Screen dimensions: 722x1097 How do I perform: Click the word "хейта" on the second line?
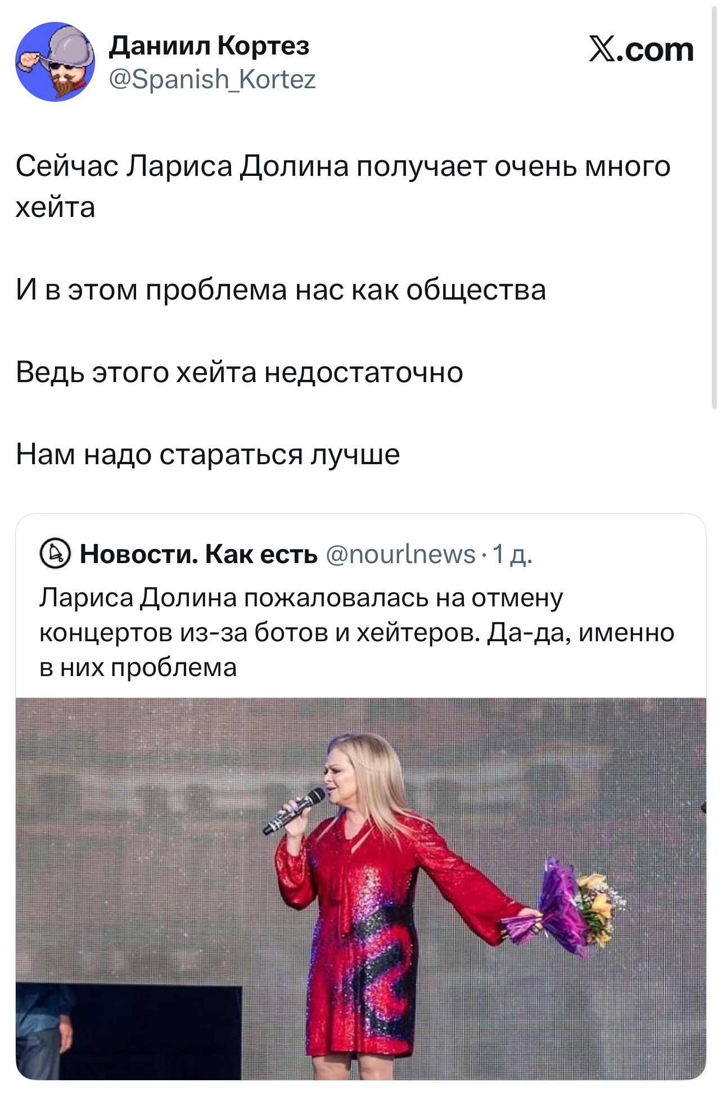(55, 207)
